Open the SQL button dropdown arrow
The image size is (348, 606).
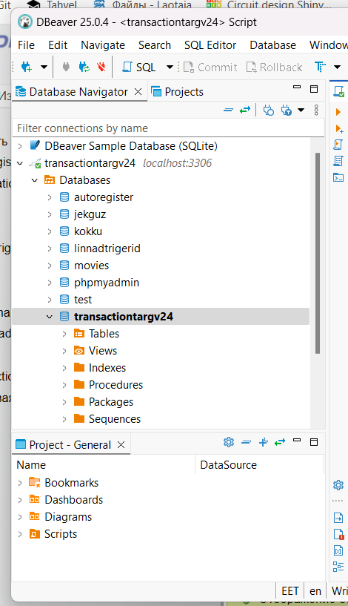click(170, 67)
